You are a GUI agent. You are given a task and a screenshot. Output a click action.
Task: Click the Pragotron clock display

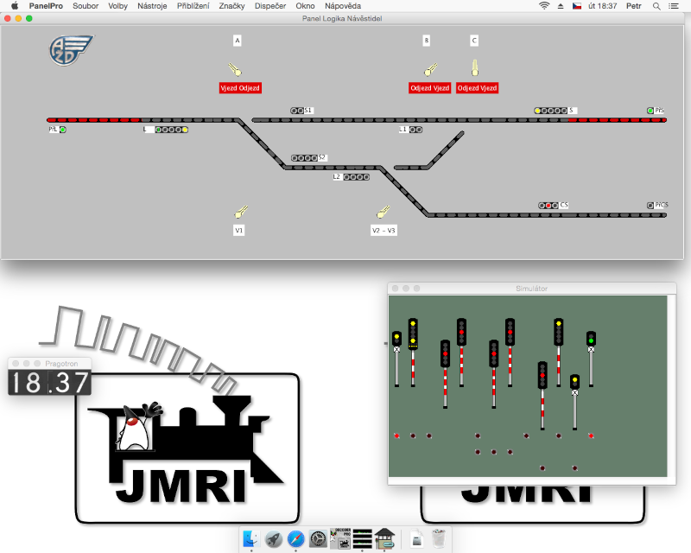click(x=49, y=383)
